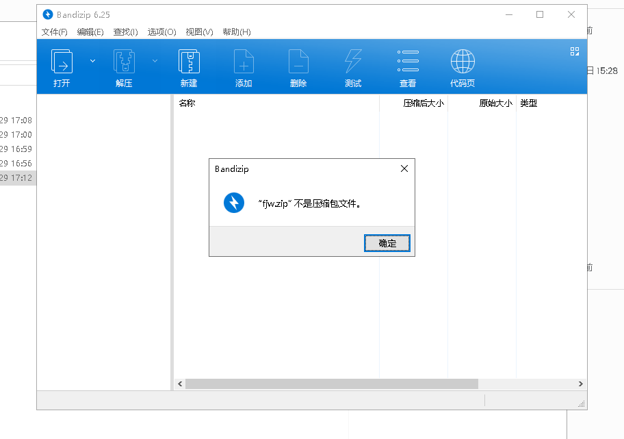624x439 pixels.
Task: Click the Bandizip icon in the dialog
Action: [234, 203]
